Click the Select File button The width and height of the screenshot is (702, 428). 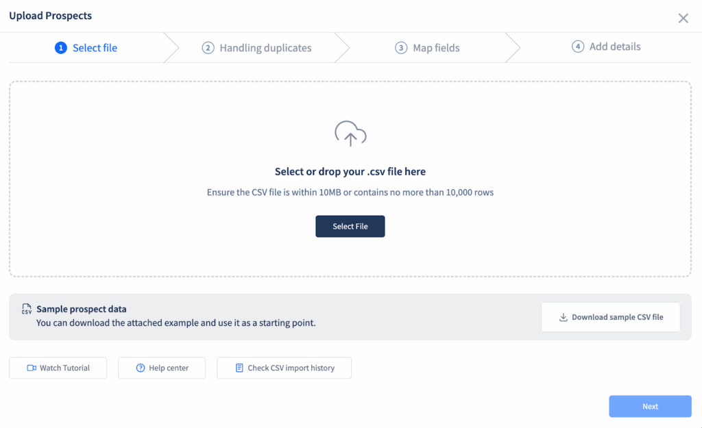(x=350, y=226)
